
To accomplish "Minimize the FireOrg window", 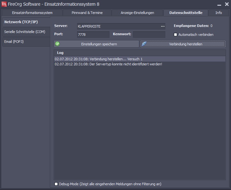I will [x=218, y=4].
